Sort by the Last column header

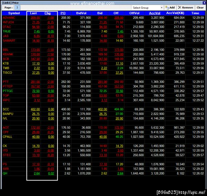[x=33, y=13]
